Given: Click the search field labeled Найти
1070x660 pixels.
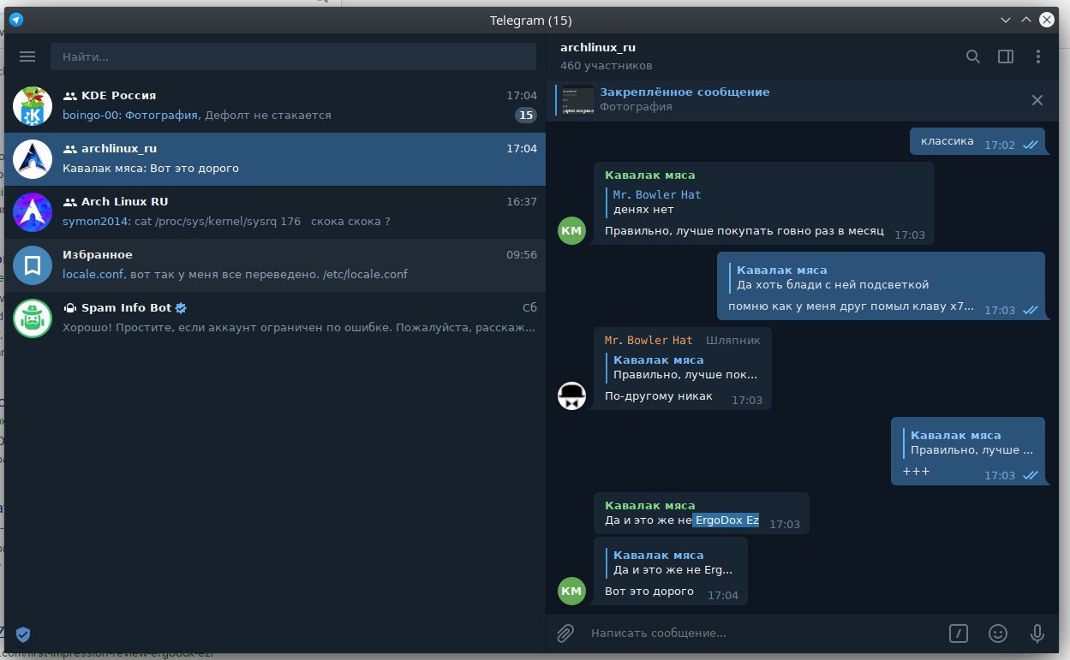Looking at the screenshot, I should (x=293, y=56).
